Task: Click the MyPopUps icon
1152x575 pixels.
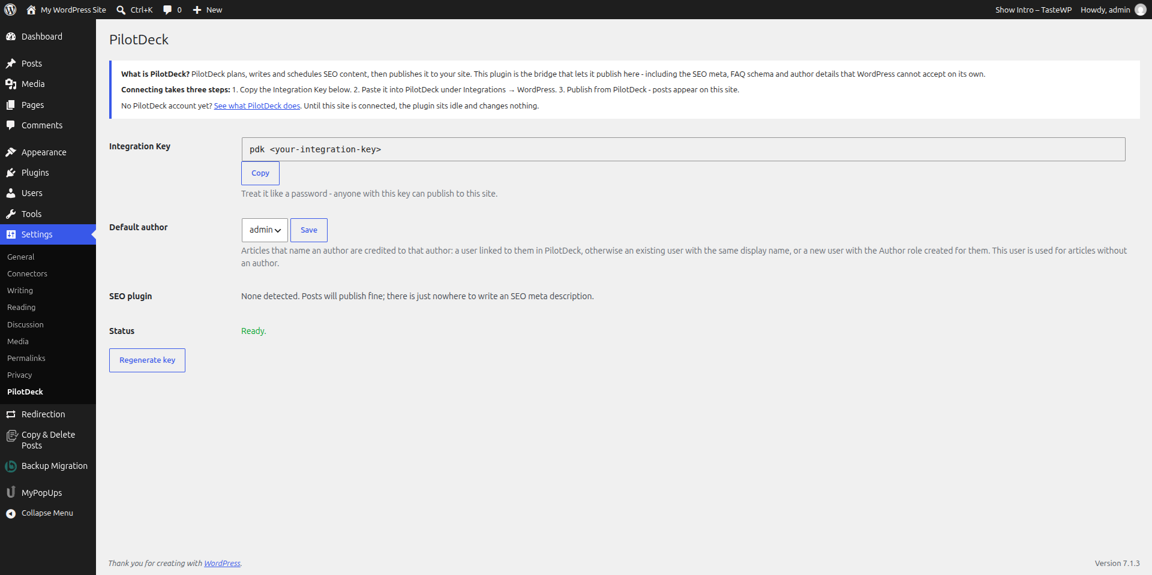Action: point(11,492)
